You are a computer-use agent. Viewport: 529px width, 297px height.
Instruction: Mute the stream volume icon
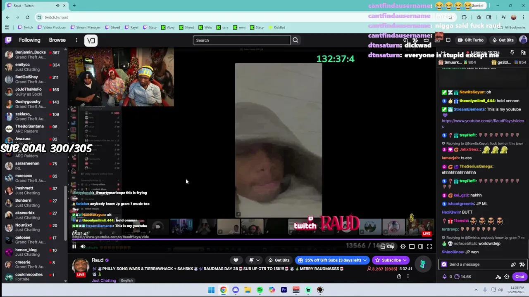click(83, 246)
